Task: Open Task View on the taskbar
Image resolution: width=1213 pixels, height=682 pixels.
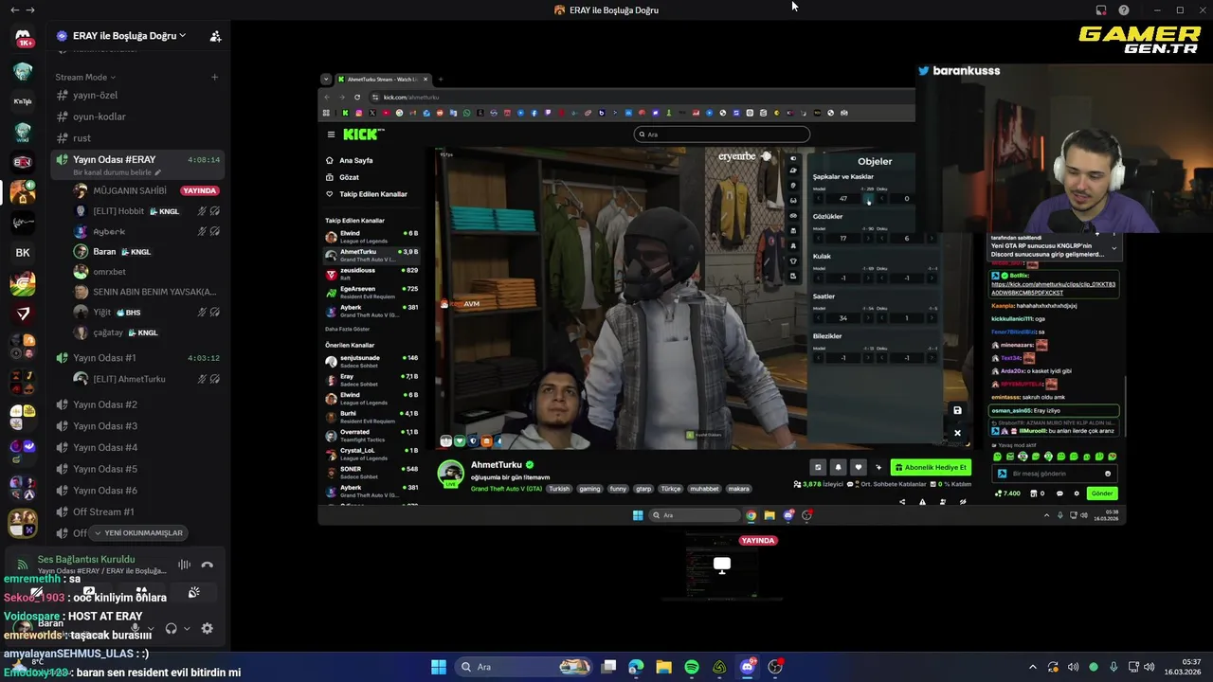Action: (x=609, y=667)
